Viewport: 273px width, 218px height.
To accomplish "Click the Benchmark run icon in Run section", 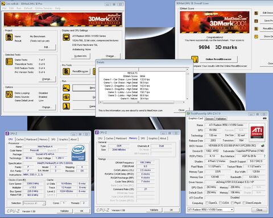I will 66,88.
